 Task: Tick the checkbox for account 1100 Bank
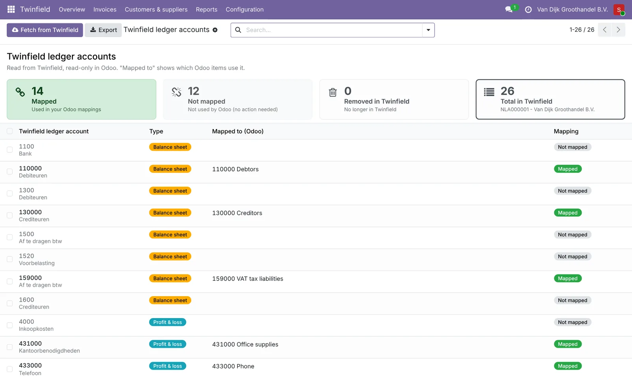[x=10, y=150]
